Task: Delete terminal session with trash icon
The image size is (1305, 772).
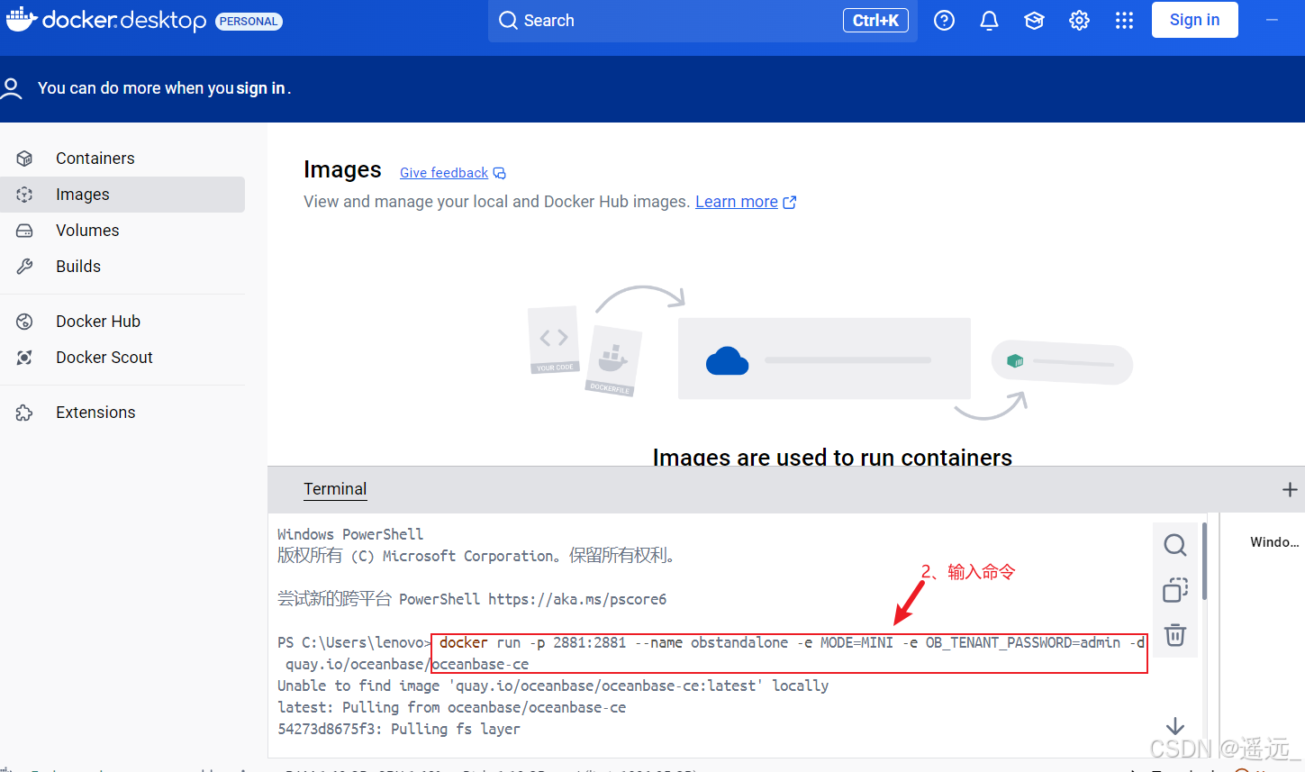Action: point(1175,635)
